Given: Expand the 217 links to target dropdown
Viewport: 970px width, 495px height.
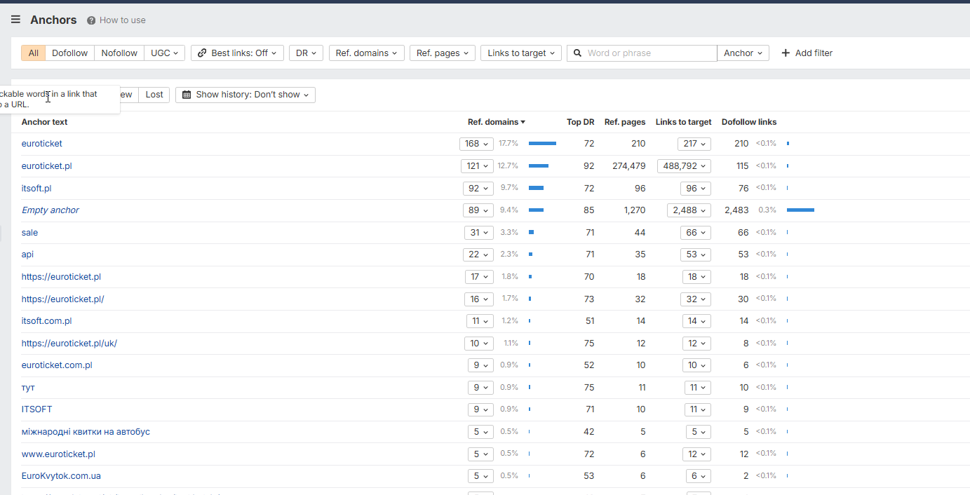Looking at the screenshot, I should click(x=694, y=144).
